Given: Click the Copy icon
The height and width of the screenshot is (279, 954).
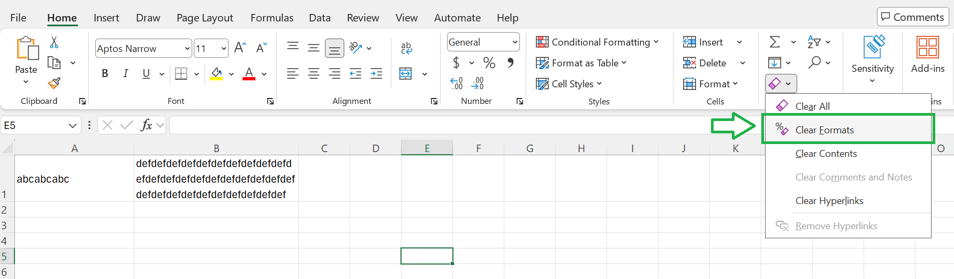Looking at the screenshot, I should coord(54,63).
